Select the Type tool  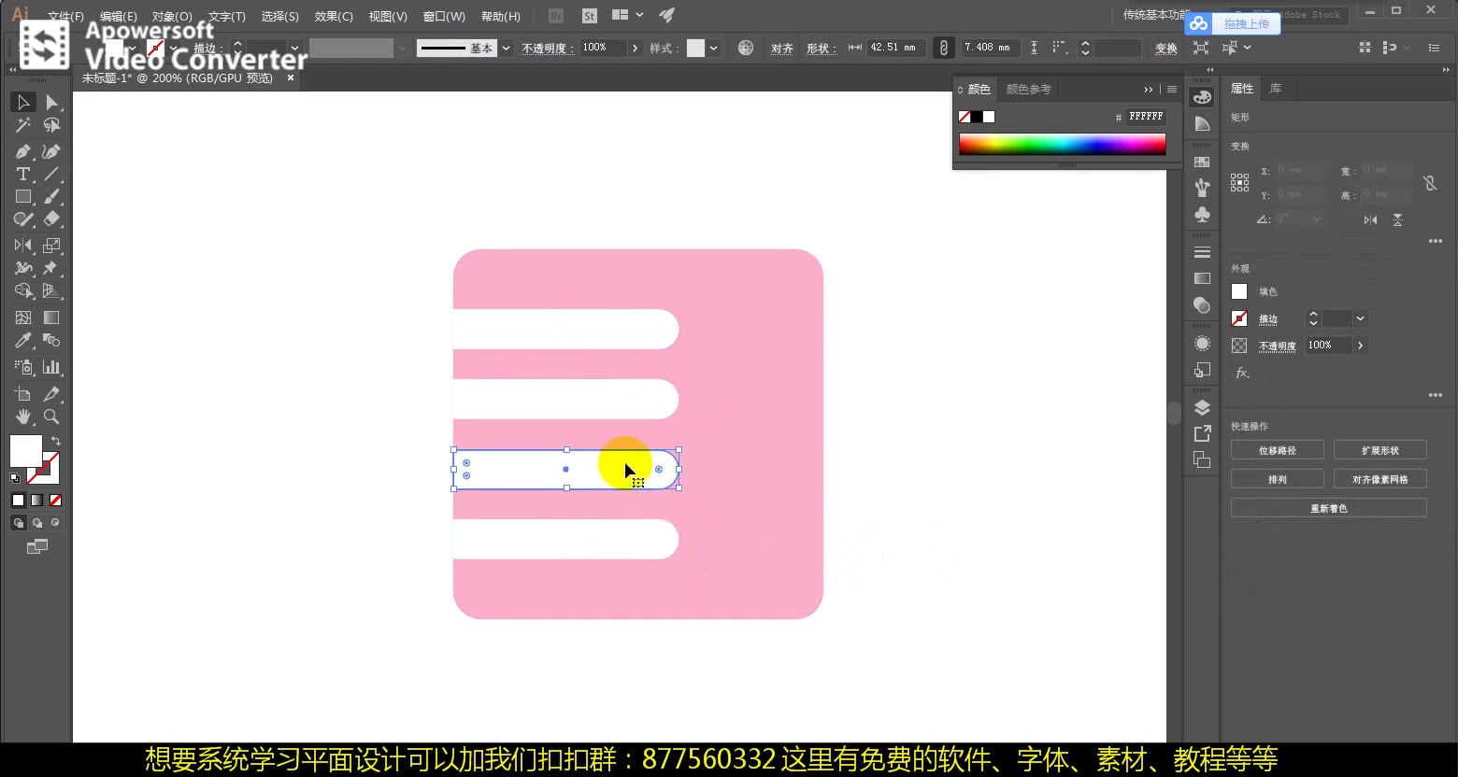pyautogui.click(x=22, y=174)
